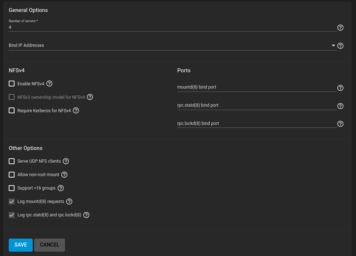Show help for Serve UDP NFS clients

pos(66,161)
